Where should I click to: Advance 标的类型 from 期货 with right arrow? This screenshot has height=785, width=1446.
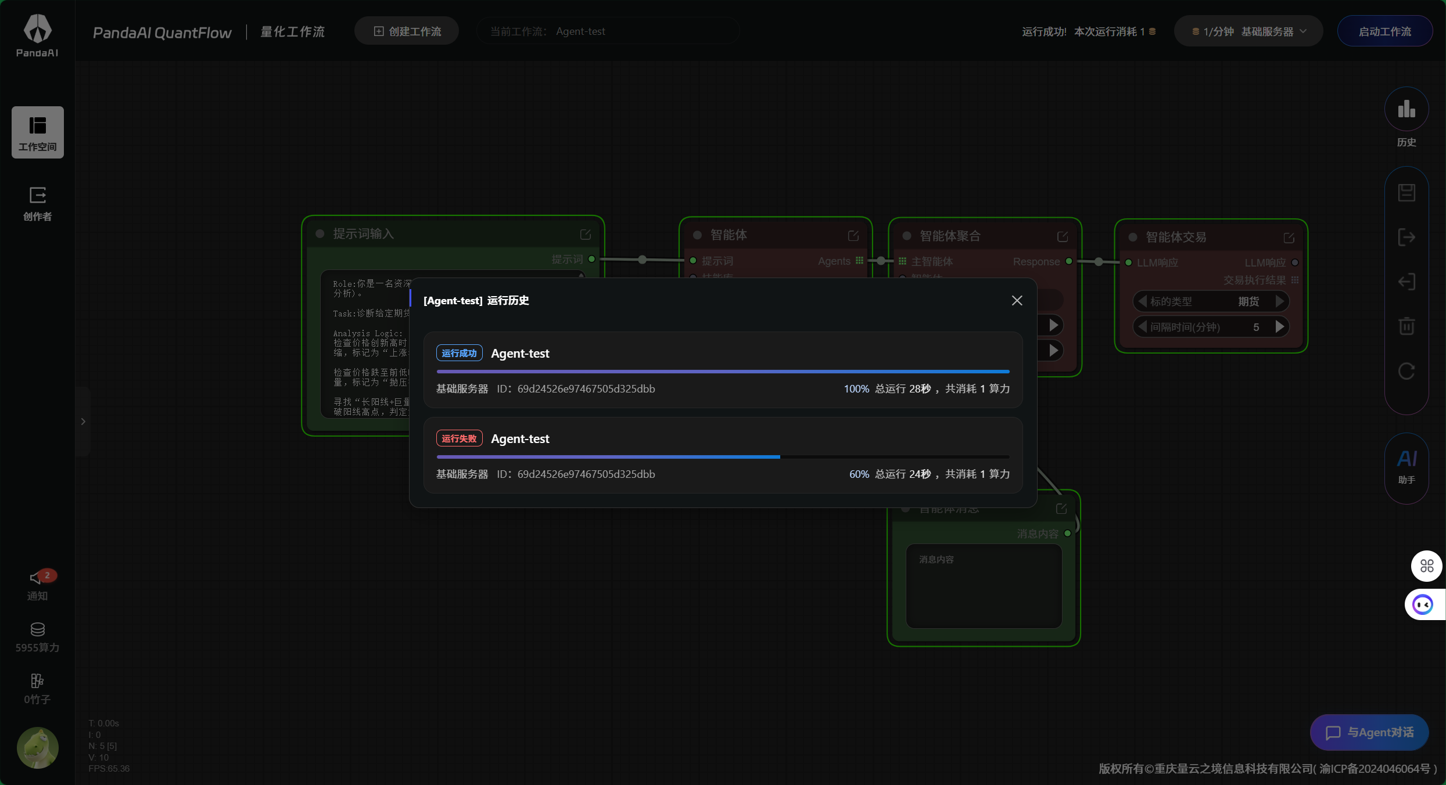coord(1280,301)
